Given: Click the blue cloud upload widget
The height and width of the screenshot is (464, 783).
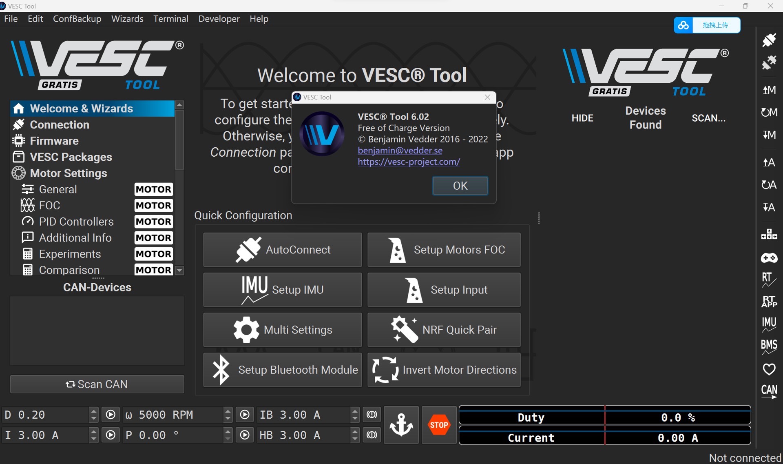Looking at the screenshot, I should [x=707, y=25].
